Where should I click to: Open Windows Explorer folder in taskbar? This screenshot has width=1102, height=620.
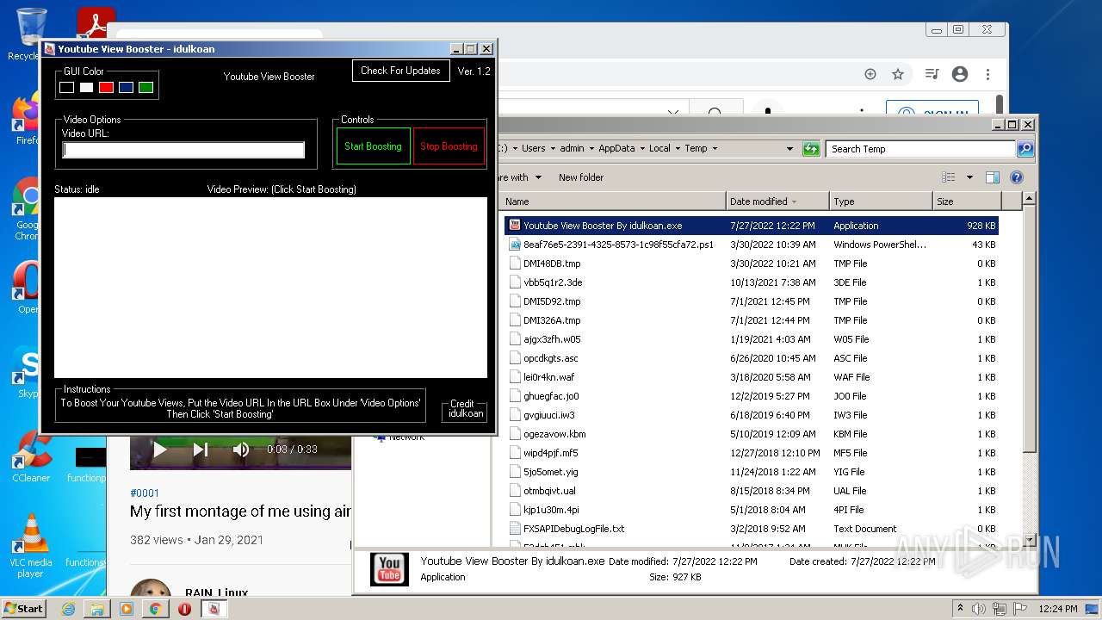click(x=97, y=609)
